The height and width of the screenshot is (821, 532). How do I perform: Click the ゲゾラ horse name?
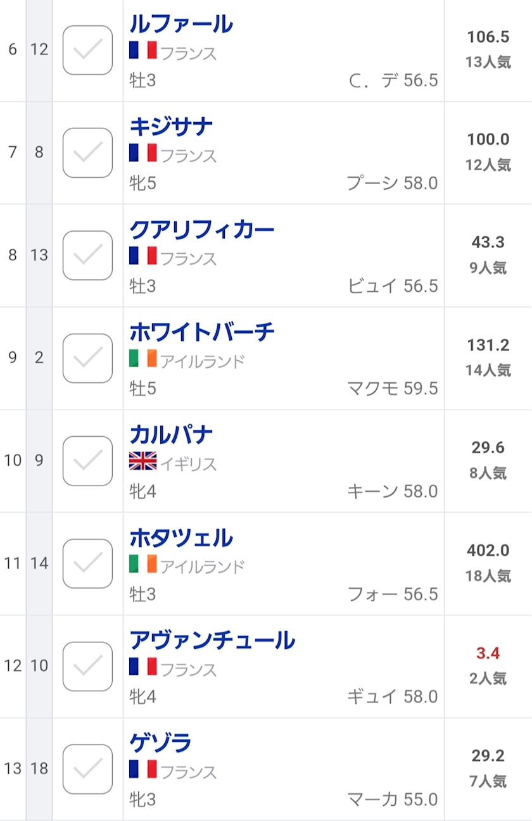[160, 743]
